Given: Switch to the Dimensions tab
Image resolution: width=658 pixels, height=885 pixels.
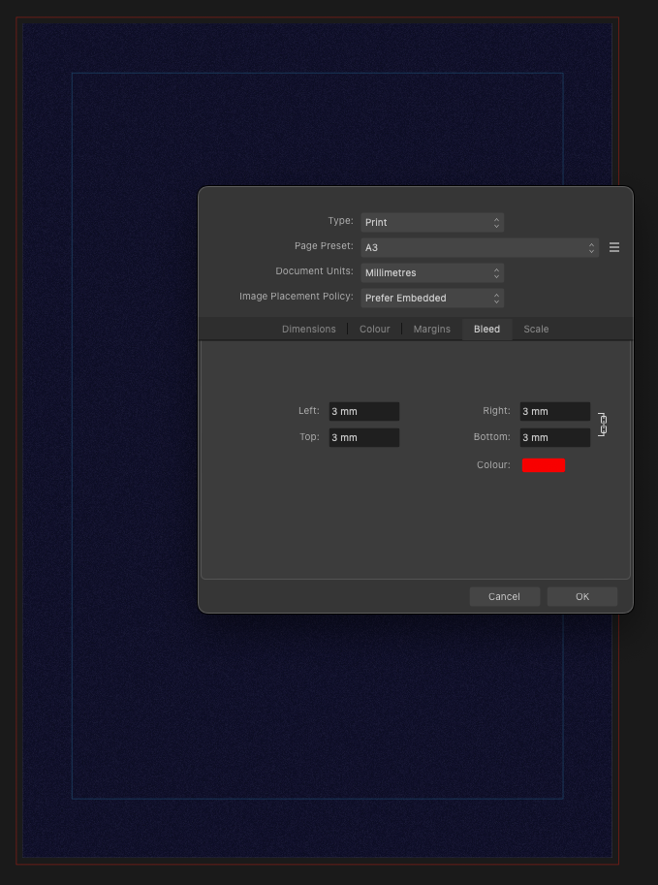Looking at the screenshot, I should click(x=308, y=329).
